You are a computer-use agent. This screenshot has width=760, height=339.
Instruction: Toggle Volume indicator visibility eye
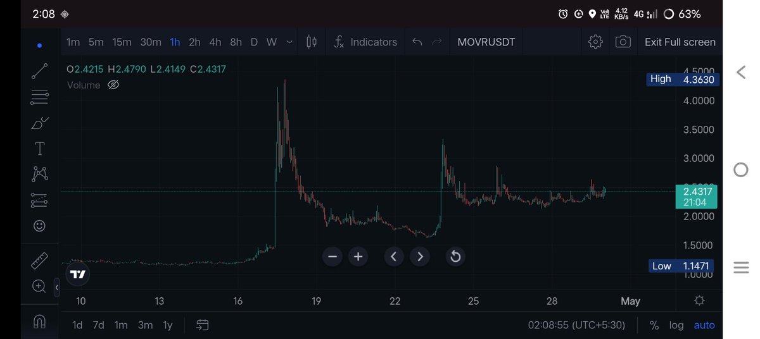(x=113, y=85)
